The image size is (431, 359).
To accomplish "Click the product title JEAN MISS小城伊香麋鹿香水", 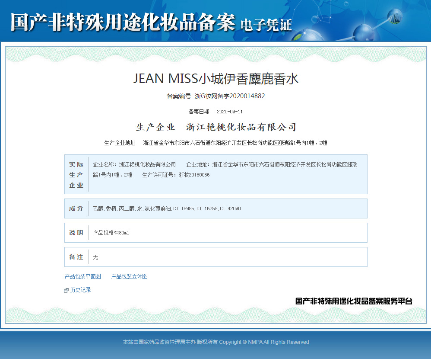I will point(215,79).
